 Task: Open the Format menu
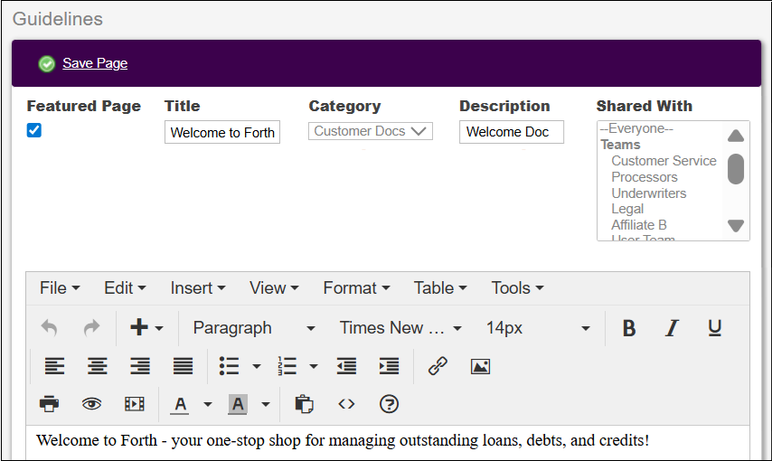tap(356, 288)
